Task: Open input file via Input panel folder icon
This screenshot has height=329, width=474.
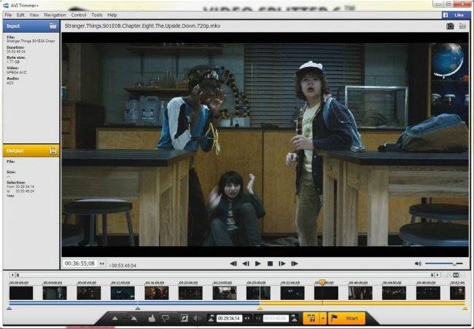Action: (x=53, y=26)
